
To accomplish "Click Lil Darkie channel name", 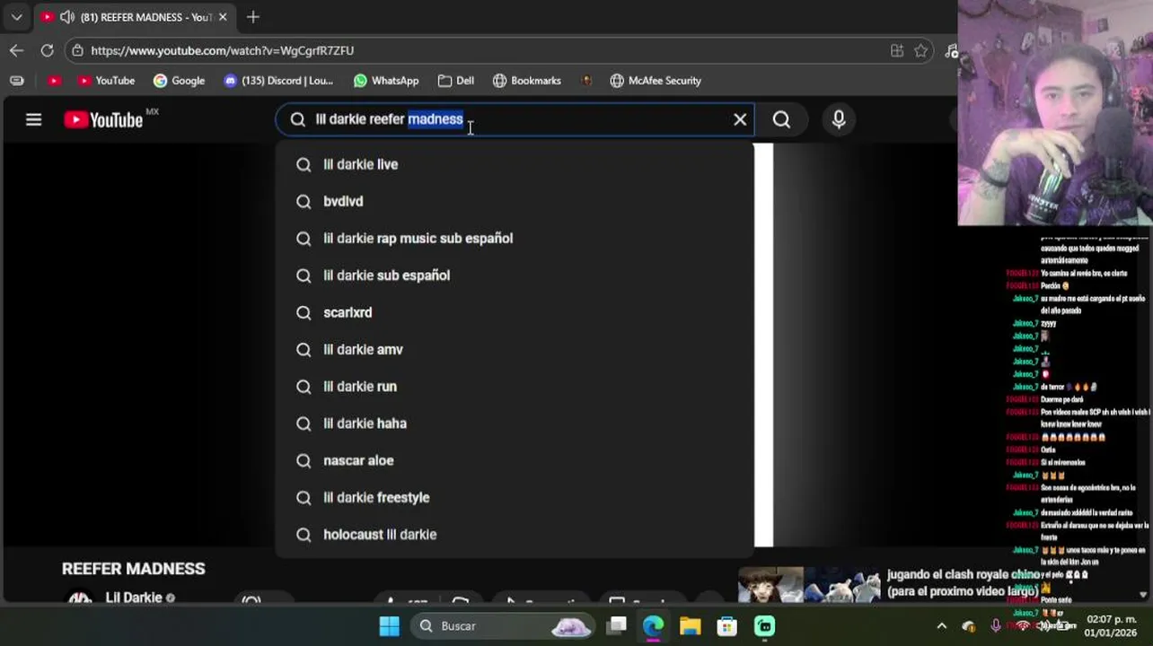I will (134, 598).
